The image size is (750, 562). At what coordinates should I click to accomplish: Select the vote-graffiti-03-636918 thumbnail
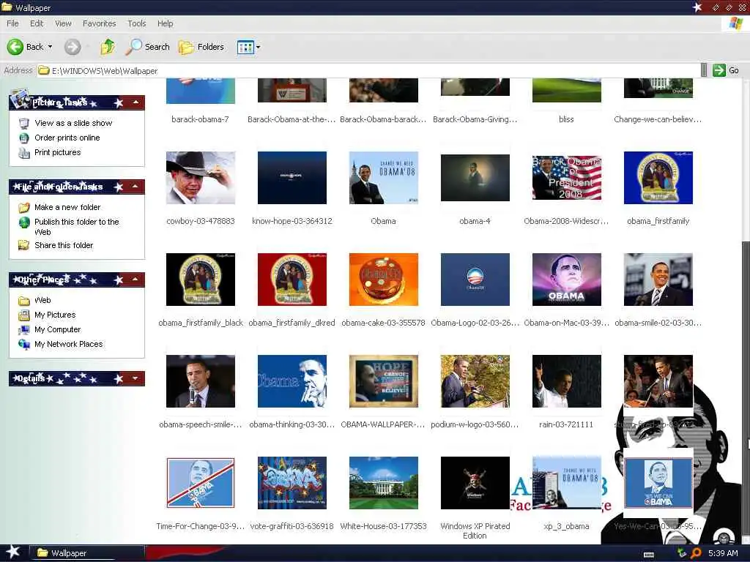click(292, 483)
